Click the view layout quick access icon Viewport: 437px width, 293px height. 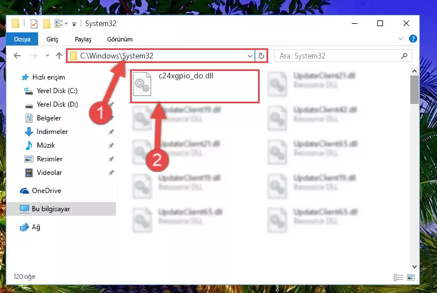tap(59, 24)
